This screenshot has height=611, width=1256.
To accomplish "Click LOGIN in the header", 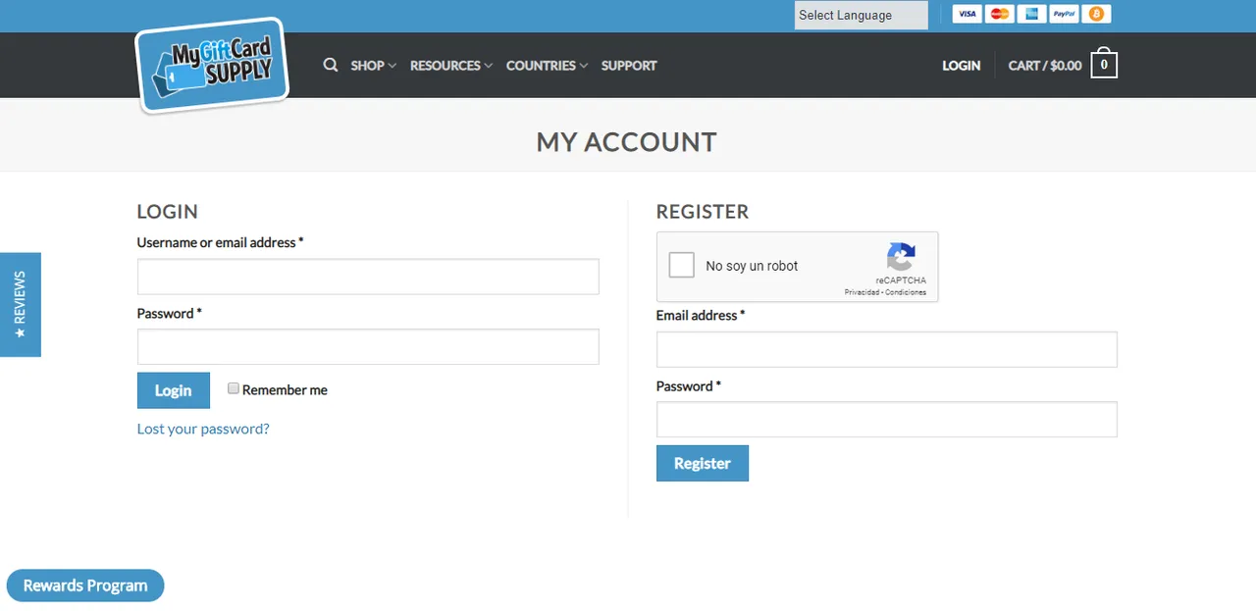I will [x=962, y=66].
